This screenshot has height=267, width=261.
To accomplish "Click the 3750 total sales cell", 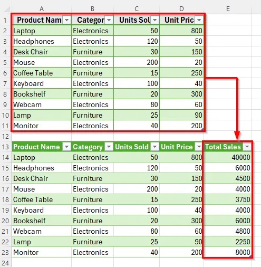I will pos(228,199).
